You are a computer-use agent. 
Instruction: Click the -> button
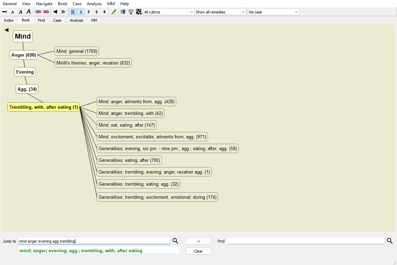(x=198, y=241)
